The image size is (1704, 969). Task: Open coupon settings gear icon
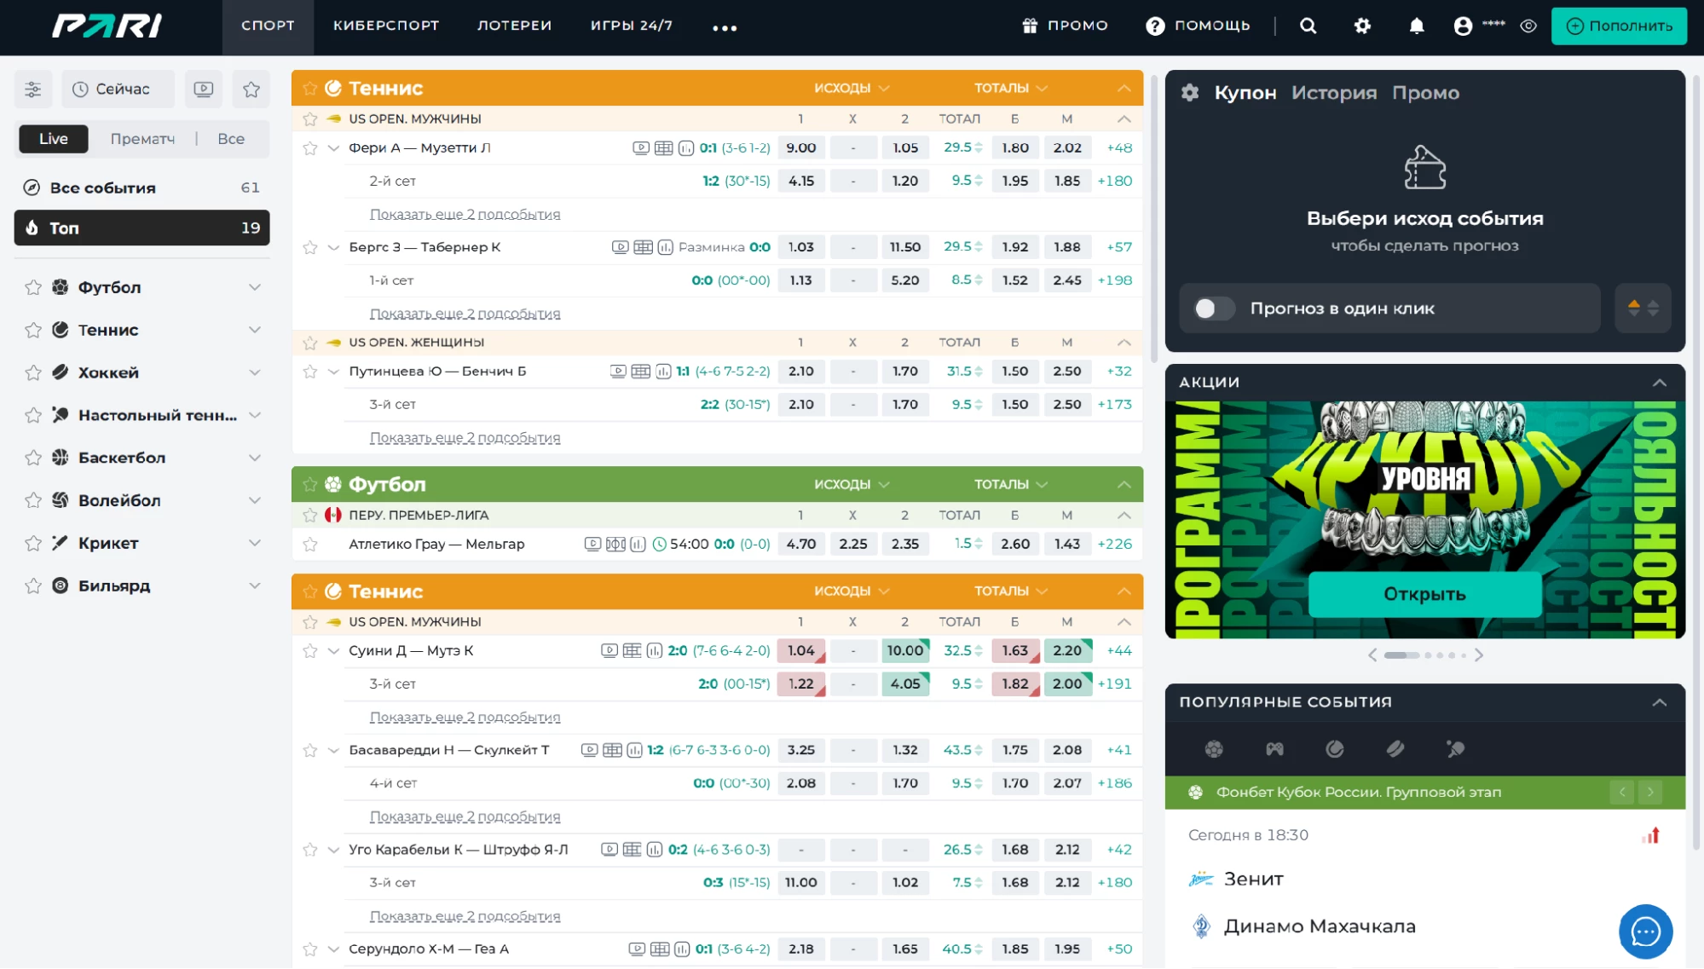click(1190, 93)
